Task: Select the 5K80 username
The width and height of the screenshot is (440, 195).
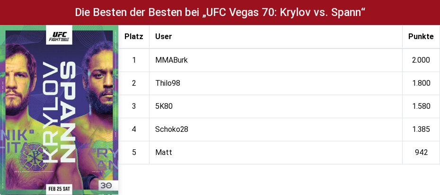Action: (x=164, y=106)
